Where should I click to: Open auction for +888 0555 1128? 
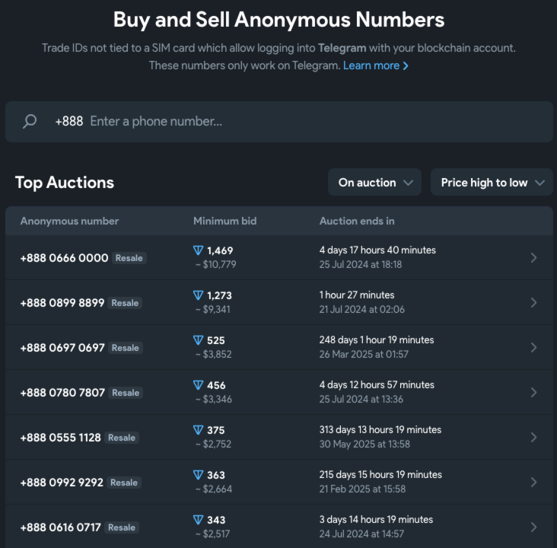click(x=278, y=437)
